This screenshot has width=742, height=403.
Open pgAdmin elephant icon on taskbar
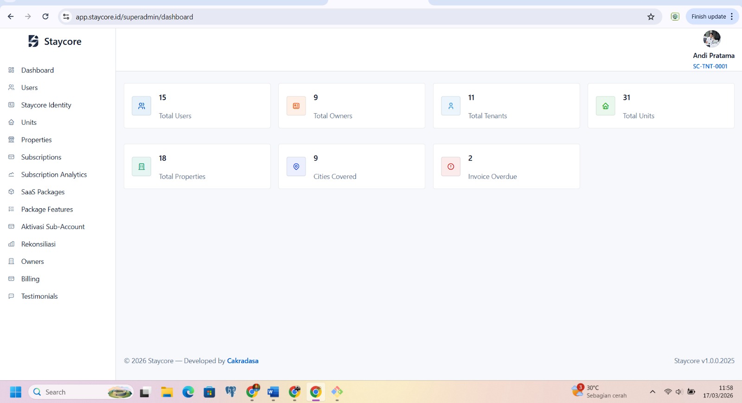pyautogui.click(x=230, y=392)
